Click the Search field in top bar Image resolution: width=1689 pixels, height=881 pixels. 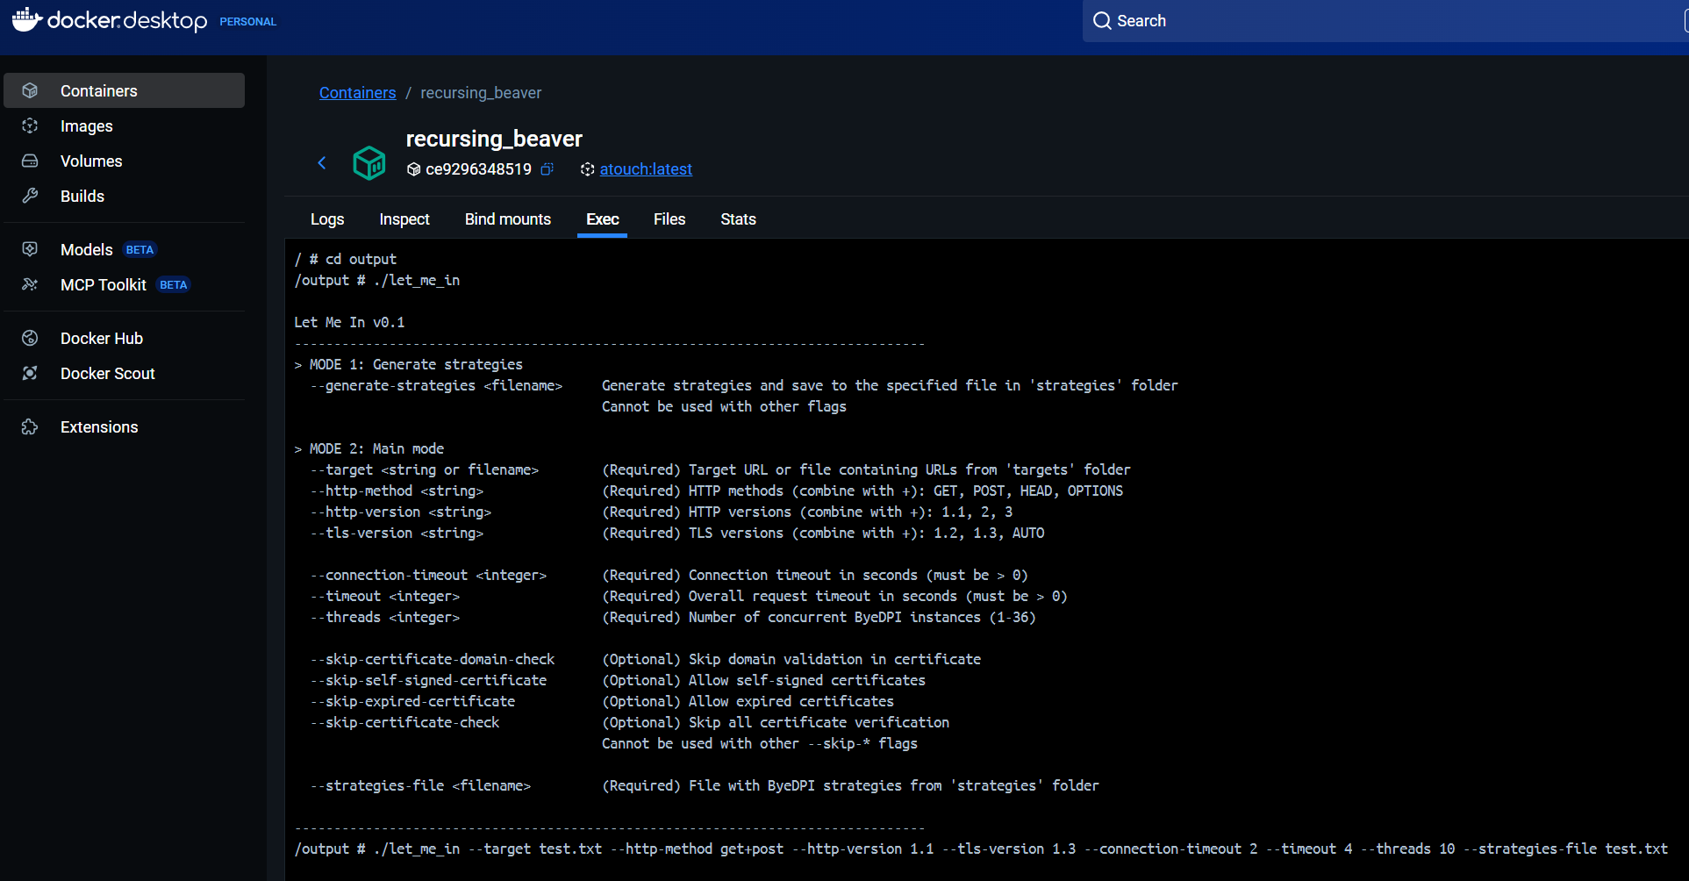point(1385,21)
